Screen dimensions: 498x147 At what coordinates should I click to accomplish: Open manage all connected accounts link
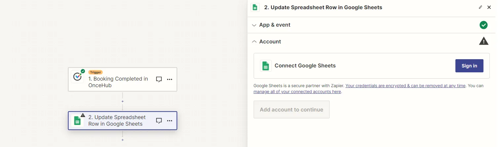[297, 92]
